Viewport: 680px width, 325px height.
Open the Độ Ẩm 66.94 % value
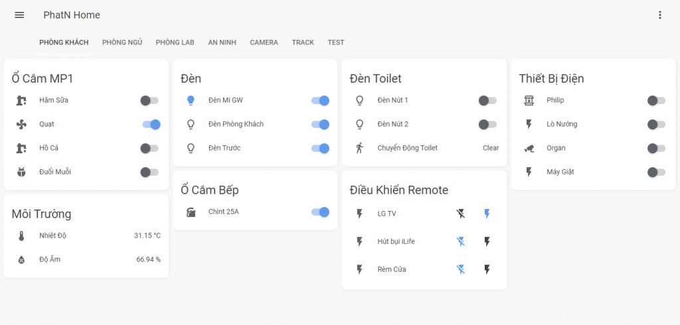[x=148, y=259]
